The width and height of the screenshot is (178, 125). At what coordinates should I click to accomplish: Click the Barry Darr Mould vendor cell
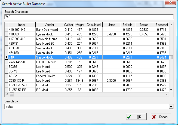tap(49, 29)
